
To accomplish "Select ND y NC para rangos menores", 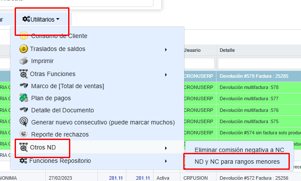I will [x=237, y=162].
